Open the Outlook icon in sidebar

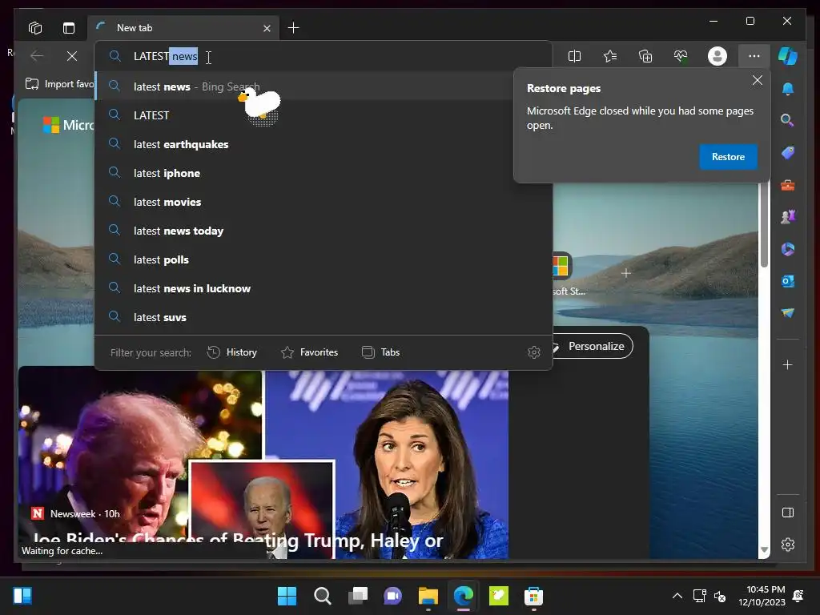[x=788, y=281]
